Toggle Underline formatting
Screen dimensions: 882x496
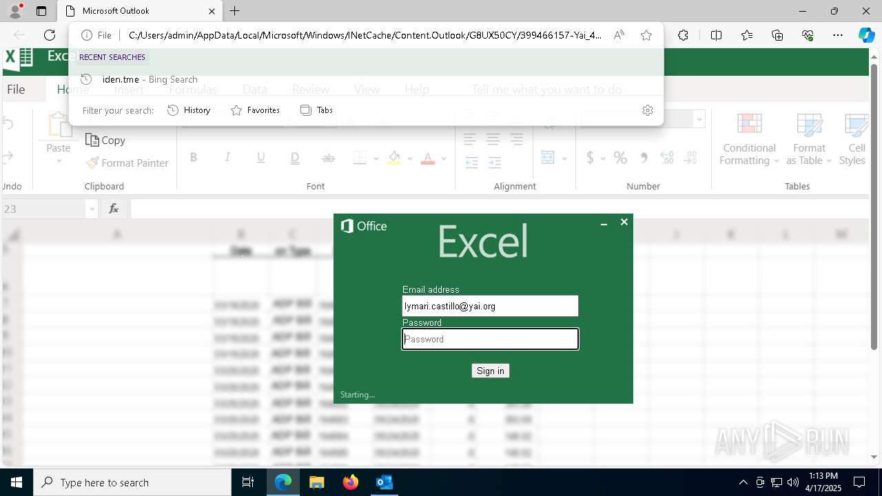point(261,158)
